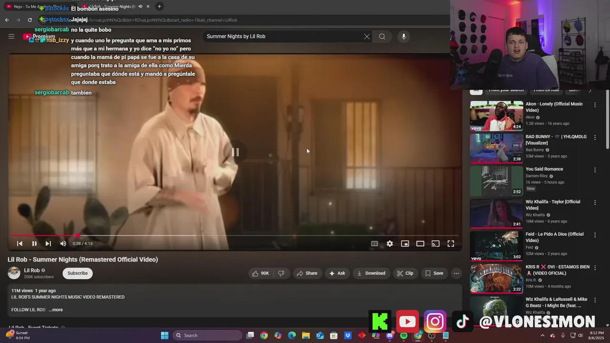Viewport: 610px width, 343px height.
Task: Open Outlook from the taskbar
Action: click(x=320, y=335)
